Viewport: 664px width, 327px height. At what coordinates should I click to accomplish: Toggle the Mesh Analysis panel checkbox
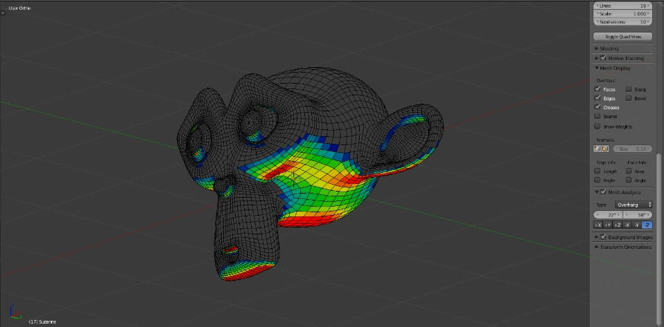click(603, 192)
